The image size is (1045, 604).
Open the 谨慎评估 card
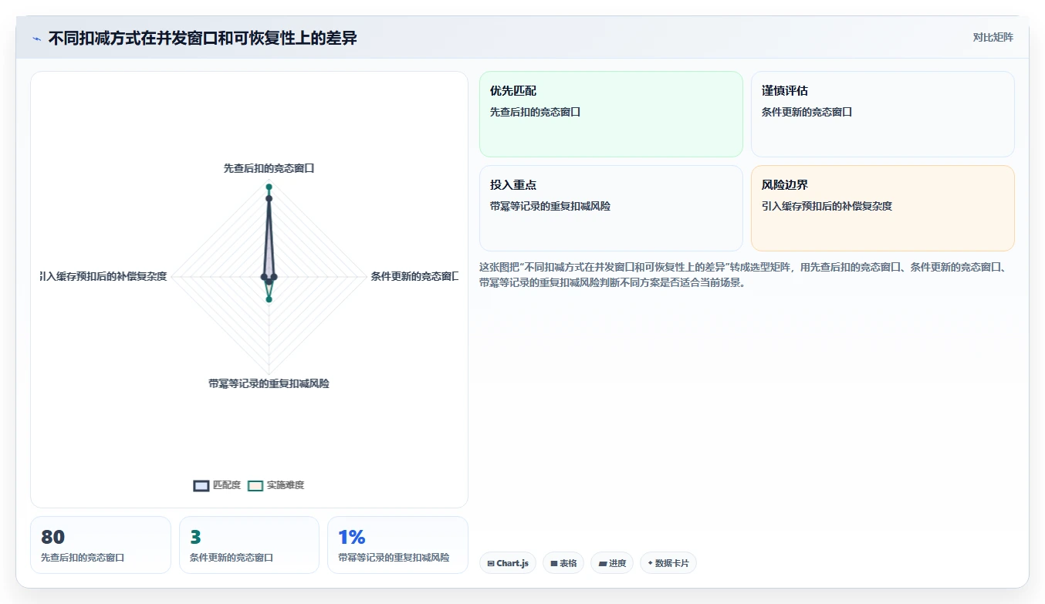click(x=883, y=114)
